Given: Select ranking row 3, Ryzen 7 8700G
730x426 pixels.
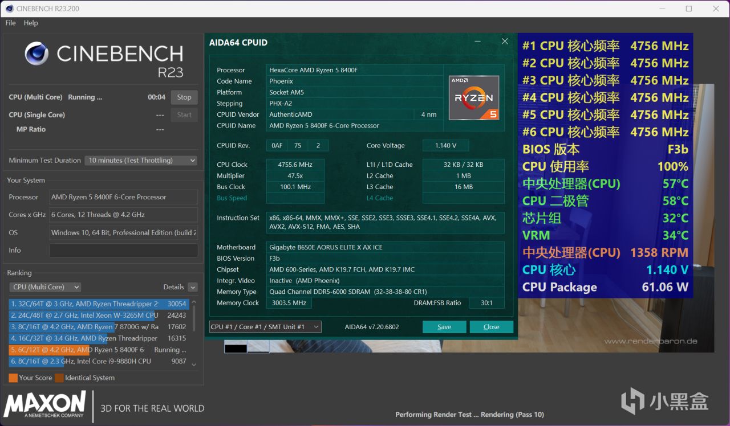Looking at the screenshot, I should click(x=99, y=327).
